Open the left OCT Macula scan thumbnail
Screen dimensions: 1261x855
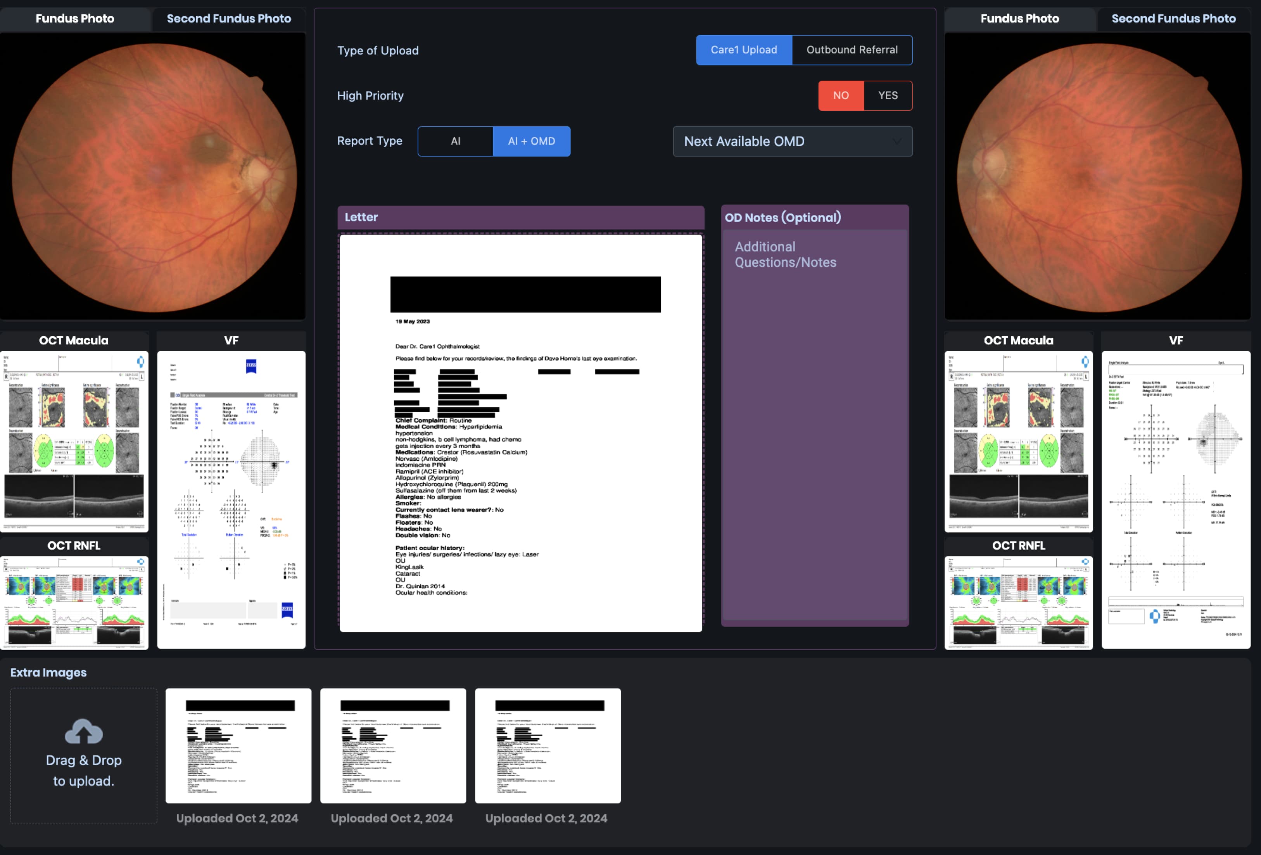(74, 441)
